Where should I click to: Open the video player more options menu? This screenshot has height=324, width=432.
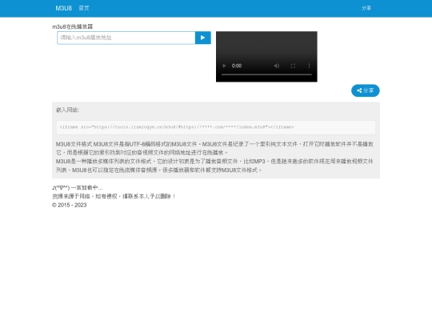pos(309,66)
